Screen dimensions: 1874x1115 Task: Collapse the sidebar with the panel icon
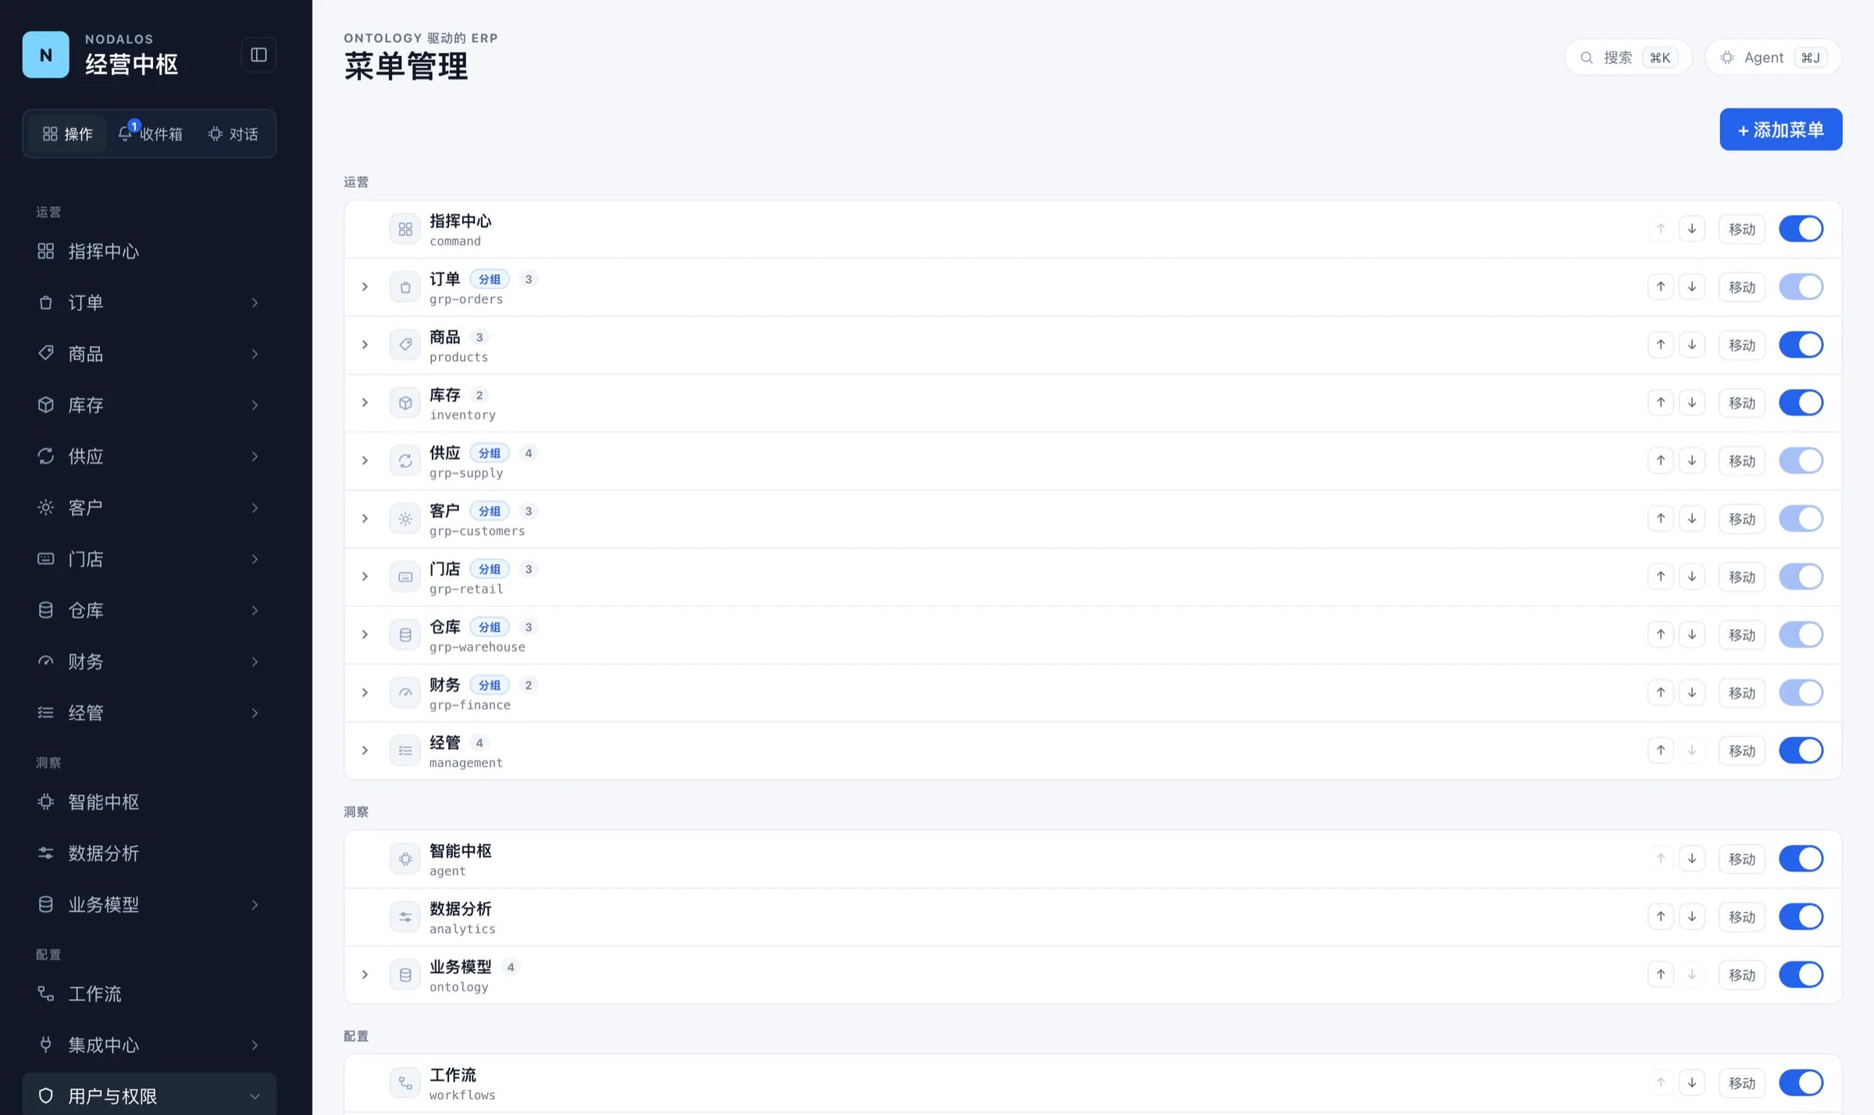(x=258, y=55)
